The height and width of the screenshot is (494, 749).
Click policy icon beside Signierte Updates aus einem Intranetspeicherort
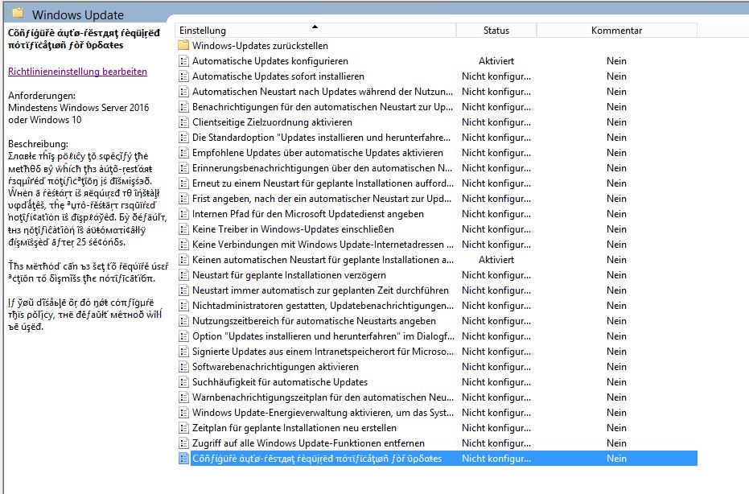click(183, 352)
